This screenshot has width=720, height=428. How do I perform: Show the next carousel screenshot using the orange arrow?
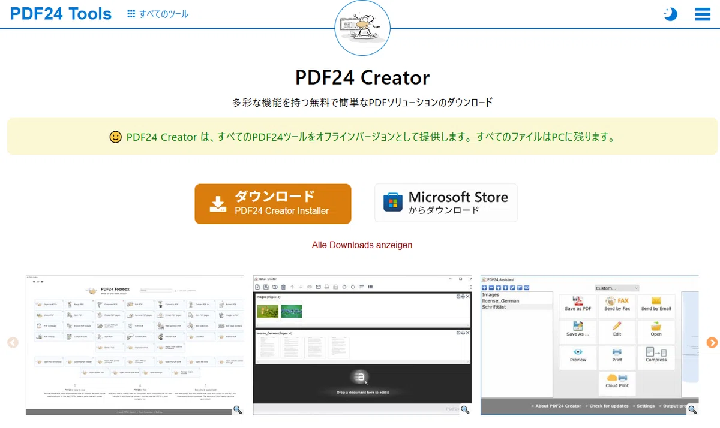pyautogui.click(x=712, y=342)
